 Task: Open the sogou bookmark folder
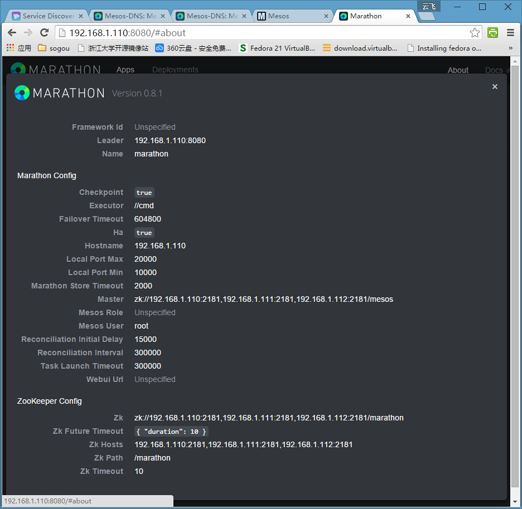(54, 48)
